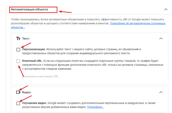The height and width of the screenshot is (113, 172).
Task: Check the Улучшение видео checkbox
Action: click(18, 103)
